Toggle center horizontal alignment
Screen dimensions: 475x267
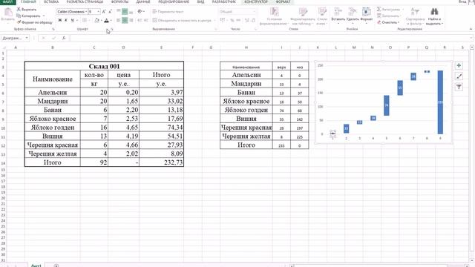[125, 20]
